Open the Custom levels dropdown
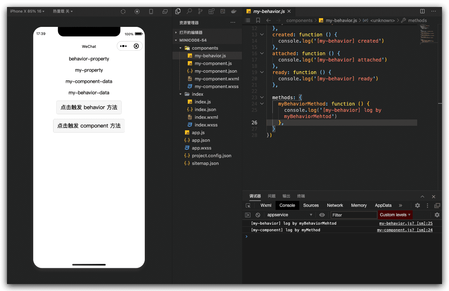Image resolution: width=449 pixels, height=291 pixels. tap(395, 215)
